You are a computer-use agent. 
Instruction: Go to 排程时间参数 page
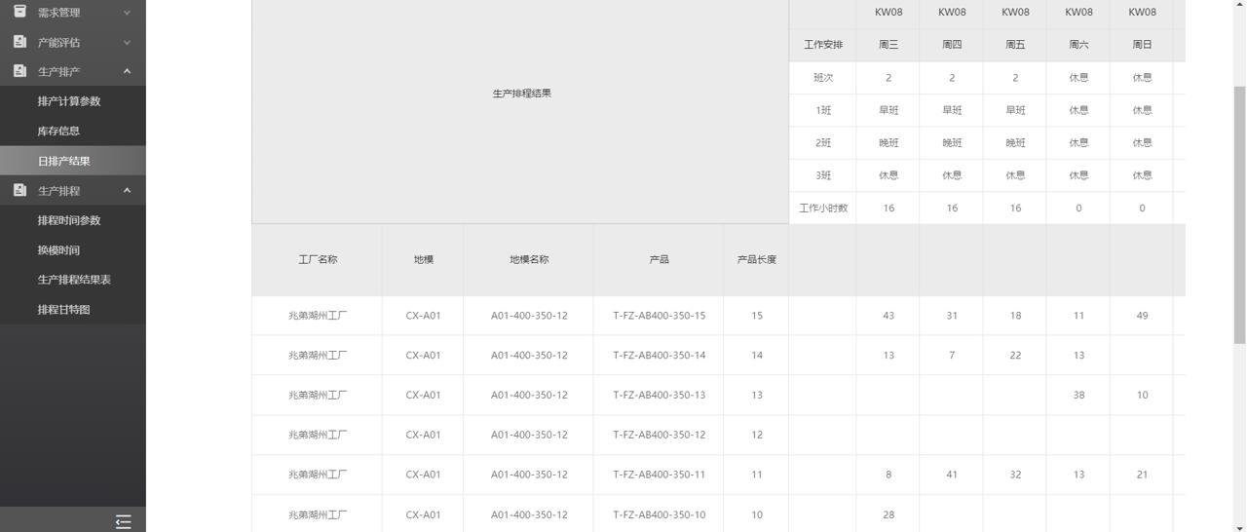tap(69, 221)
